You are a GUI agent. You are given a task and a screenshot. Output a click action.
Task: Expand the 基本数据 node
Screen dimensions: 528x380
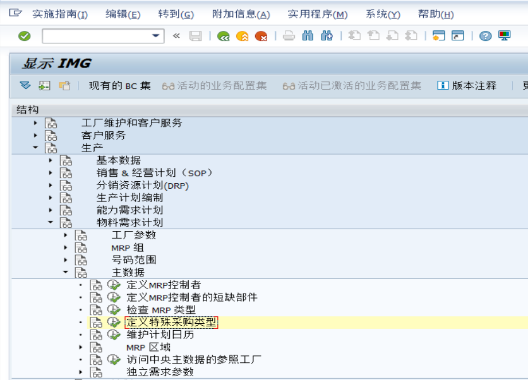point(51,160)
